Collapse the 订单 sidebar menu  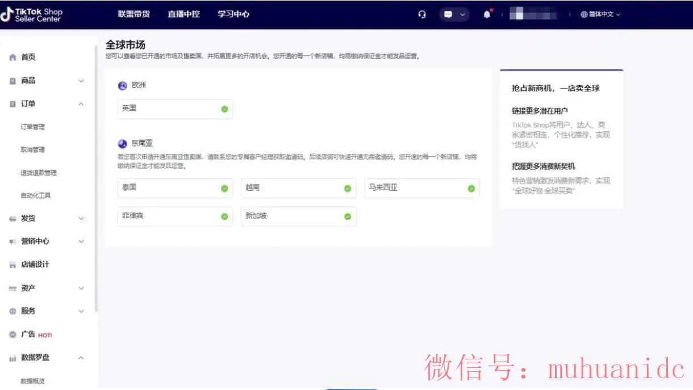tap(81, 104)
